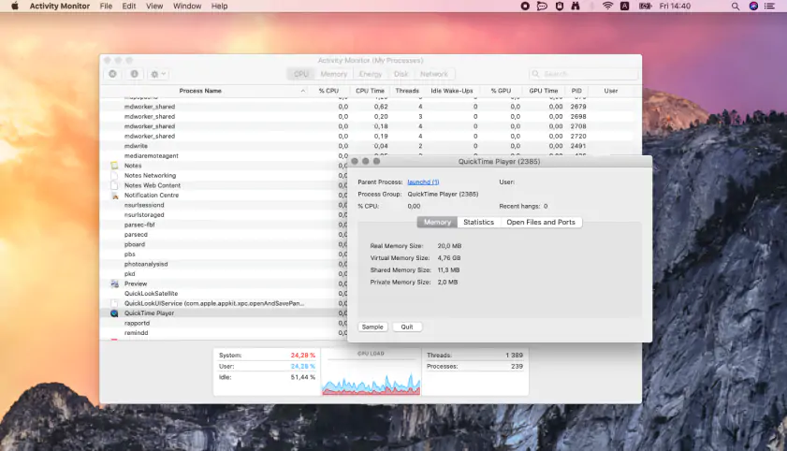The image size is (787, 451).
Task: Switch to the Statistics tab
Action: click(478, 223)
